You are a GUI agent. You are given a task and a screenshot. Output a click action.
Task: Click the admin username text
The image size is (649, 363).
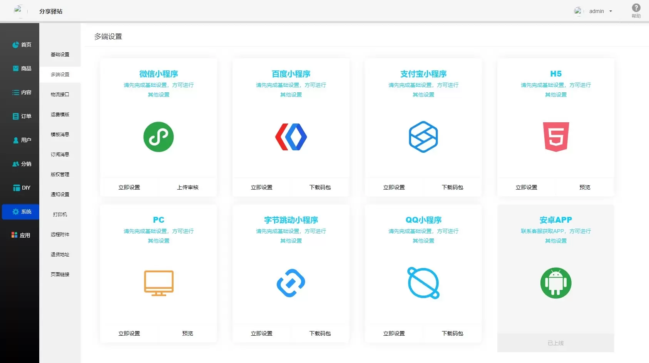point(597,11)
